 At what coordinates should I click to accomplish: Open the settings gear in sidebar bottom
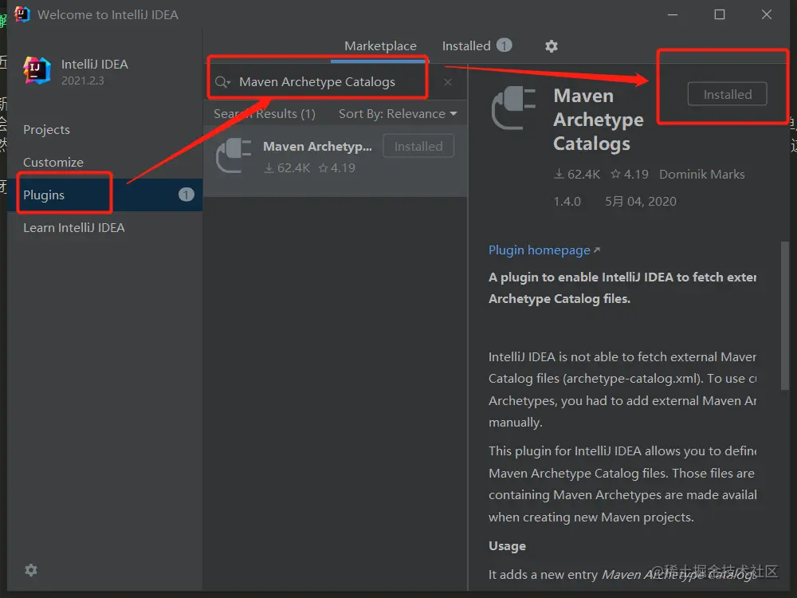click(31, 570)
